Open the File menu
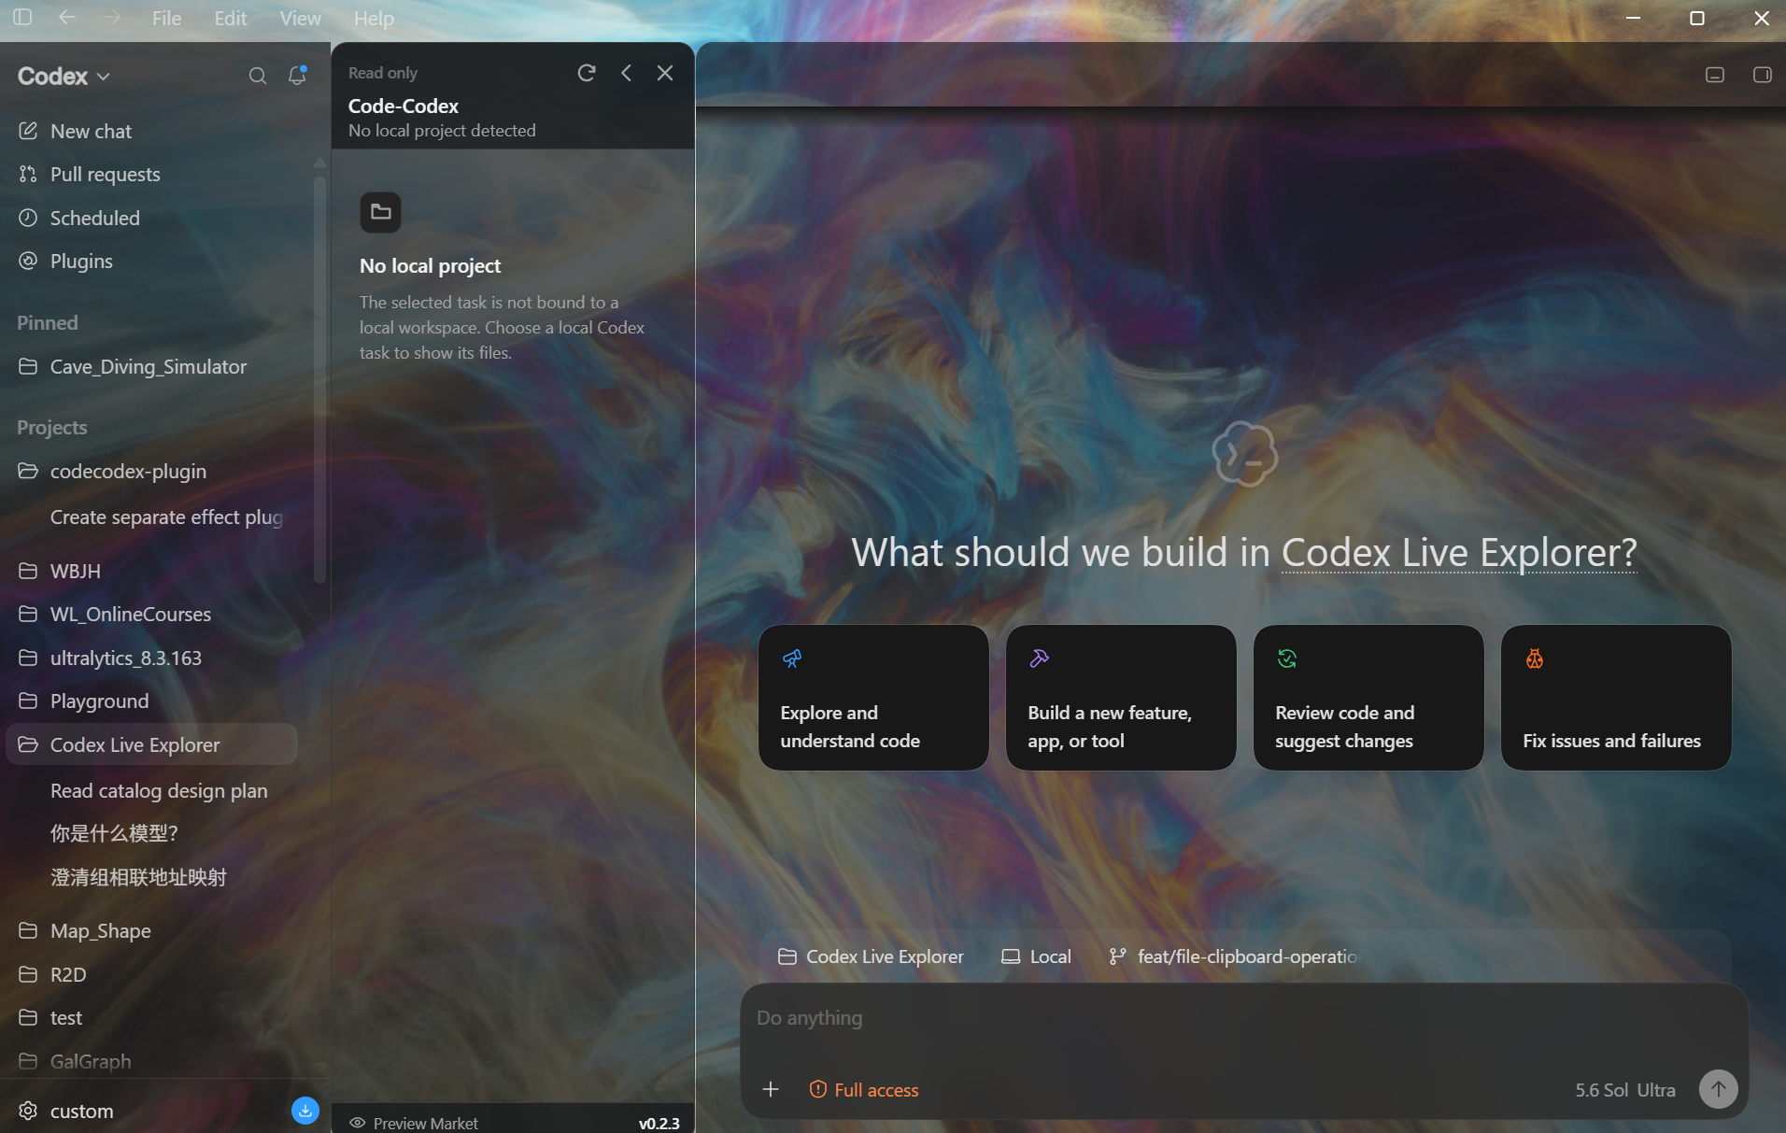 pos(166,18)
